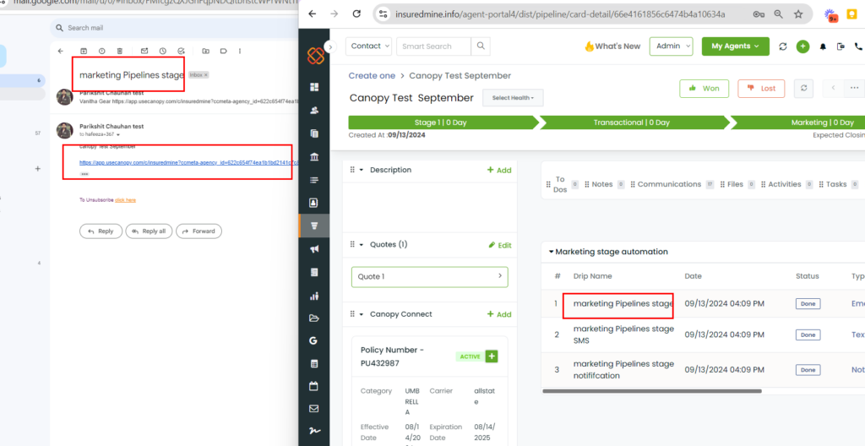The image size is (865, 446).
Task: Open saved password key icon in address bar
Action: (759, 14)
